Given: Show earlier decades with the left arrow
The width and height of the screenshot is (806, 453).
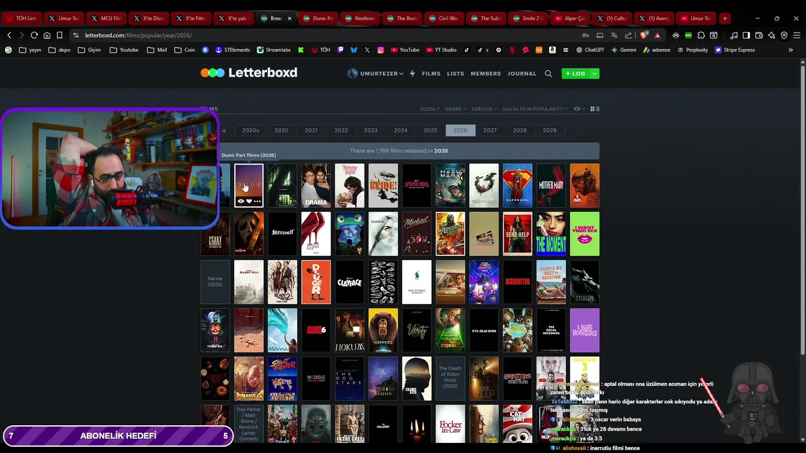Looking at the screenshot, I should pyautogui.click(x=223, y=131).
